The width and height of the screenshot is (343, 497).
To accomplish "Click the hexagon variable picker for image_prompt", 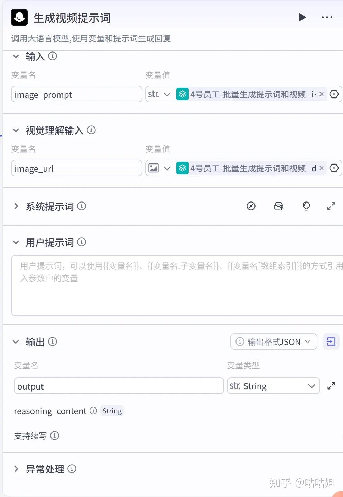I will 334,94.
